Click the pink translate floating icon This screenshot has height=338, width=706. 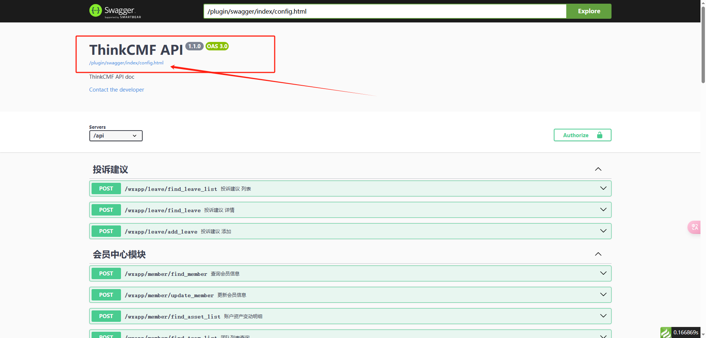[694, 227]
